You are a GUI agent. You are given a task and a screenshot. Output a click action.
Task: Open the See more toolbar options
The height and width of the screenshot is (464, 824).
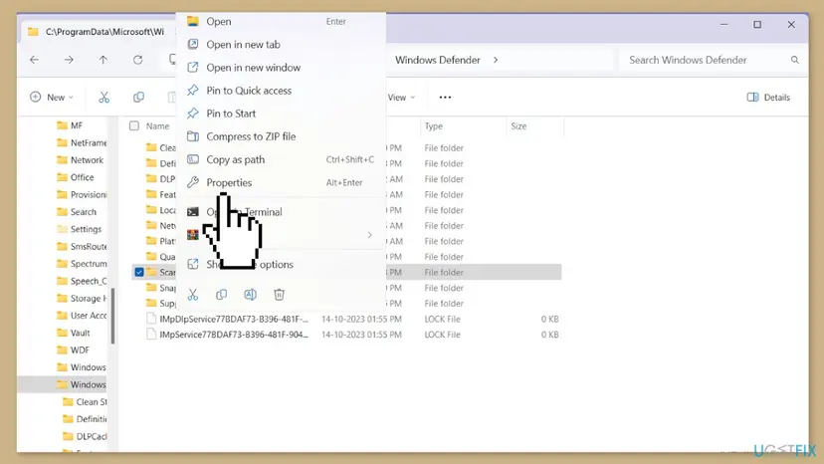[445, 98]
